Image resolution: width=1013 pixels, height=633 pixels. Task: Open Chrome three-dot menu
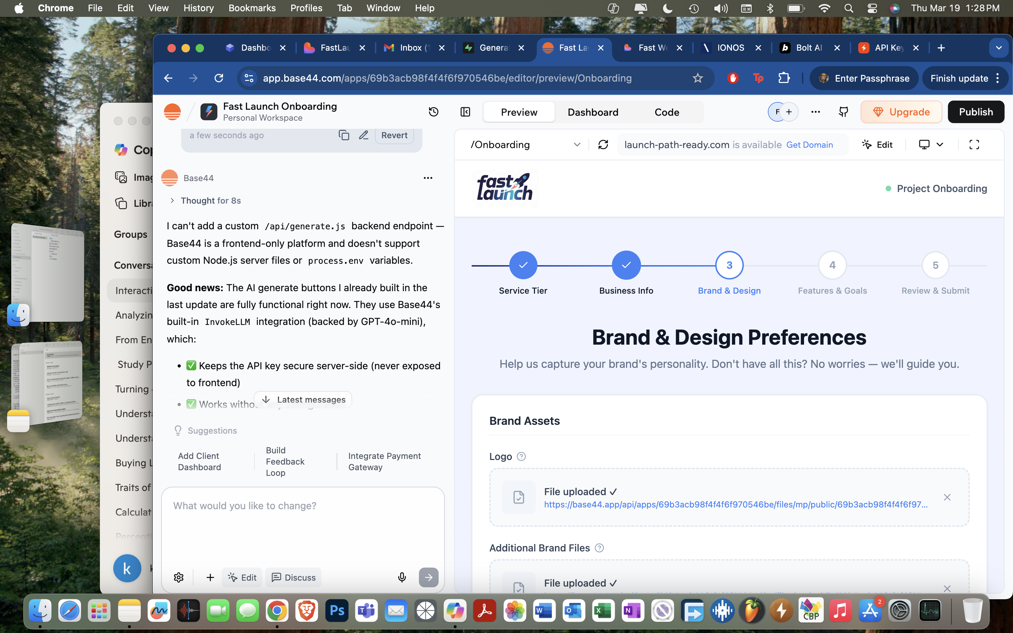click(998, 78)
